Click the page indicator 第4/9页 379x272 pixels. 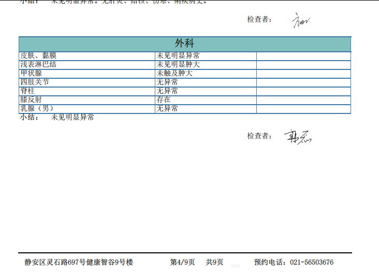coord(182,263)
